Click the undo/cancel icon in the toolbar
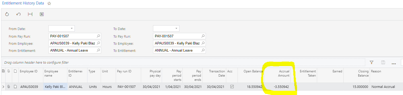Viewport: 403px width, 95px height. click(18, 14)
